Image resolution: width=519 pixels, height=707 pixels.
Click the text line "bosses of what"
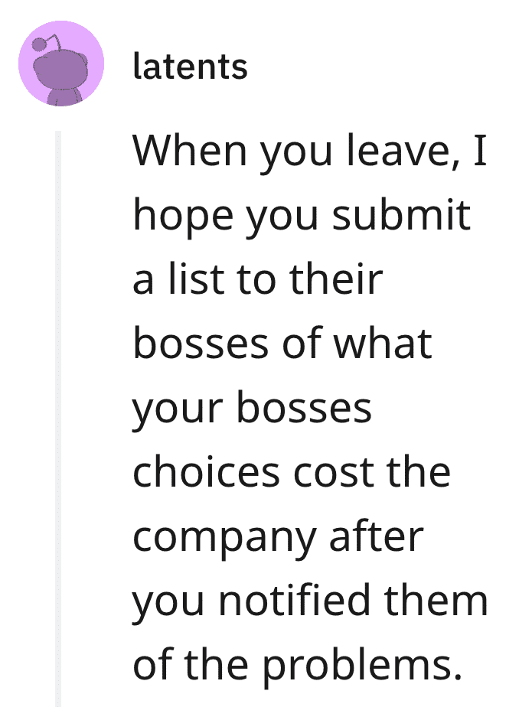pyautogui.click(x=282, y=344)
